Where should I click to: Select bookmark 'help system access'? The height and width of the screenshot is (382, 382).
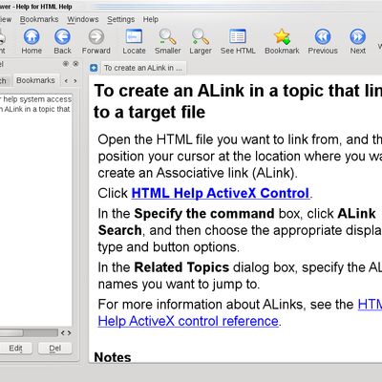pyautogui.click(x=35, y=99)
